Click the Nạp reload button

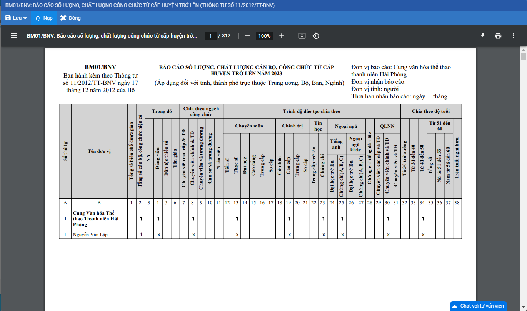click(44, 18)
